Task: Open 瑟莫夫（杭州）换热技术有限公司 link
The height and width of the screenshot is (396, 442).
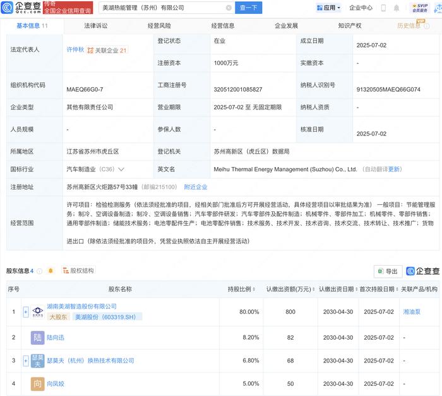Action: point(90,361)
